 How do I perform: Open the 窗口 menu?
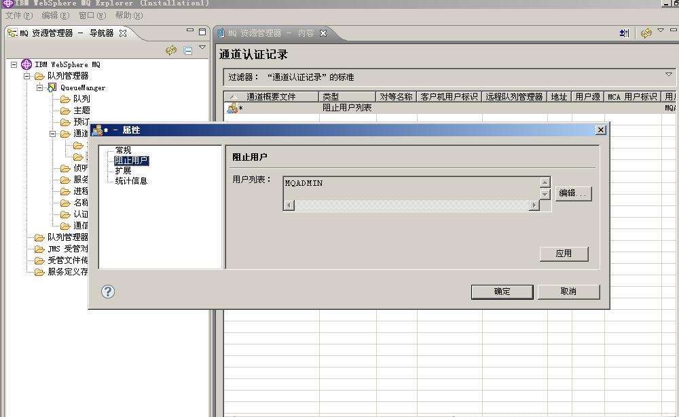[x=92, y=16]
